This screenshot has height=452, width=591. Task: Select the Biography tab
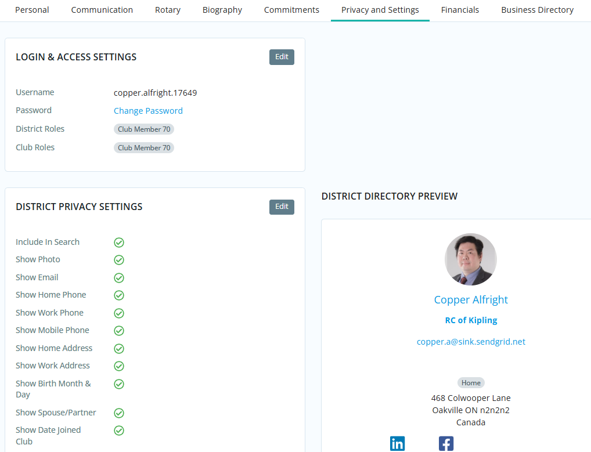tap(222, 10)
